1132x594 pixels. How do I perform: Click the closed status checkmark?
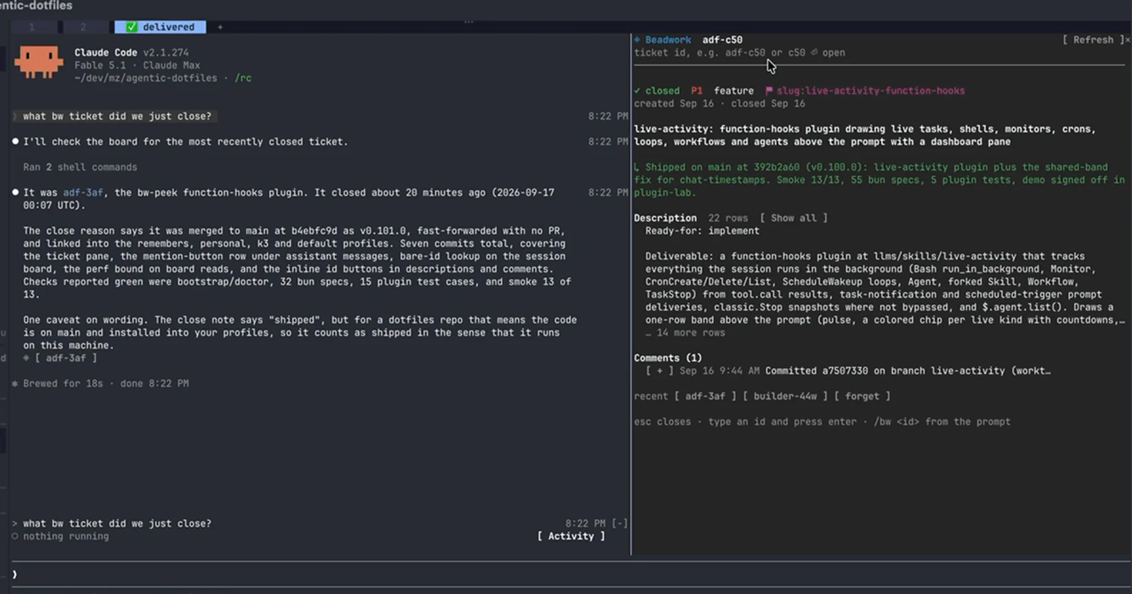coord(637,91)
